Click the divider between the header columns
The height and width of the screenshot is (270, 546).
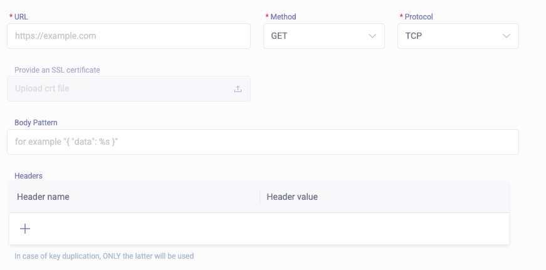tap(260, 197)
